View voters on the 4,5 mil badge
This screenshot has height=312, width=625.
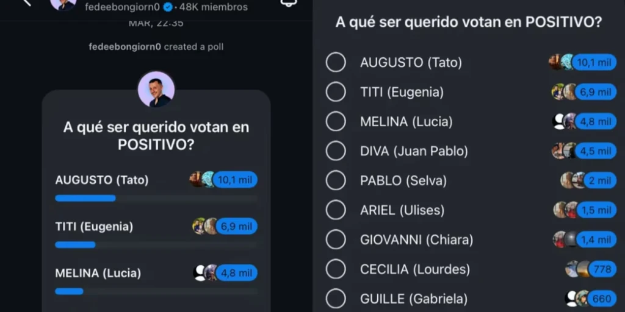pyautogui.click(x=595, y=151)
